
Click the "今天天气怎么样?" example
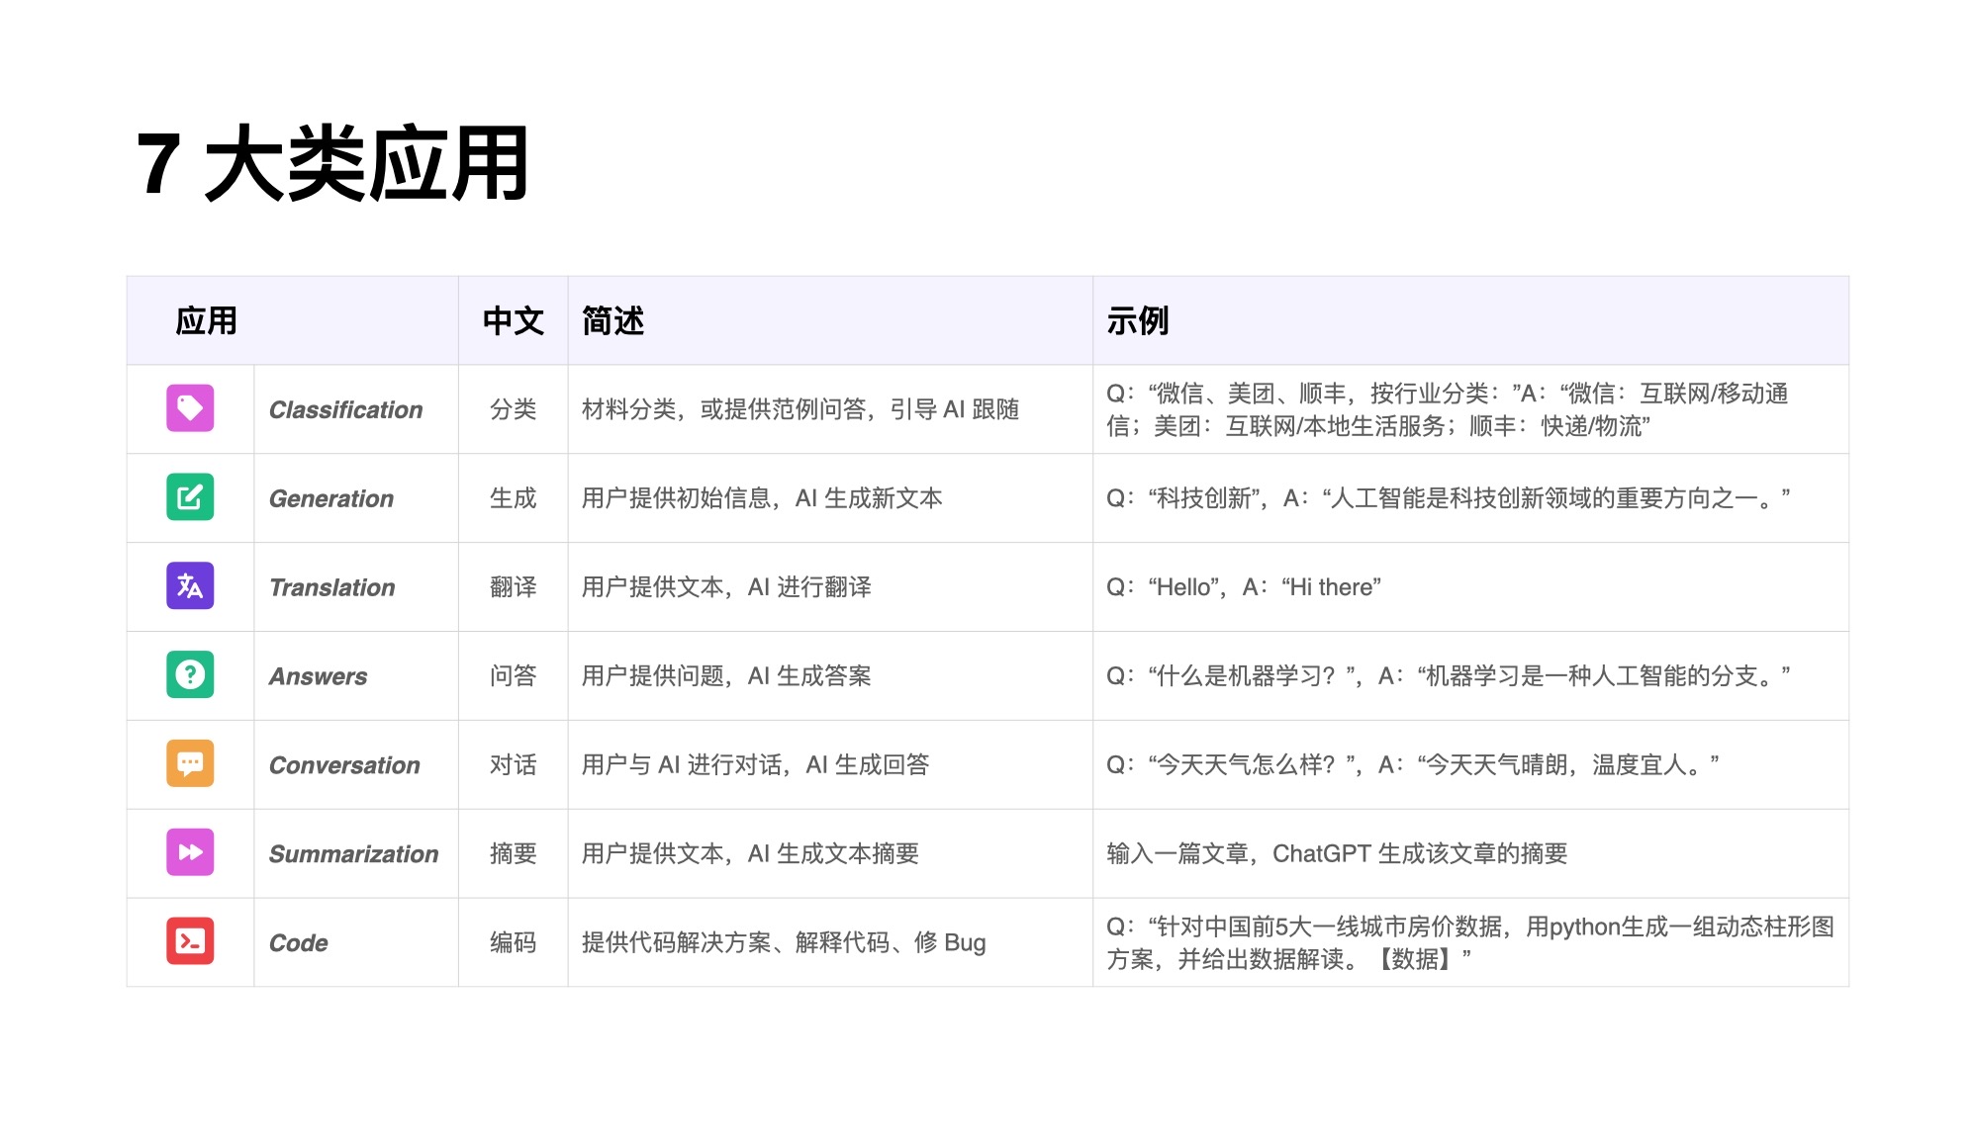1413,765
